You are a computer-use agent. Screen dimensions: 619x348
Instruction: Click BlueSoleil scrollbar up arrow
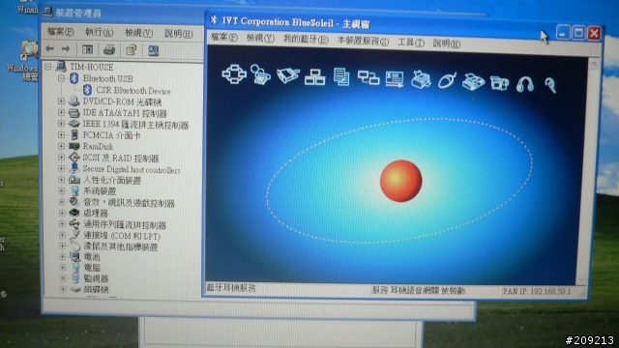[x=595, y=64]
